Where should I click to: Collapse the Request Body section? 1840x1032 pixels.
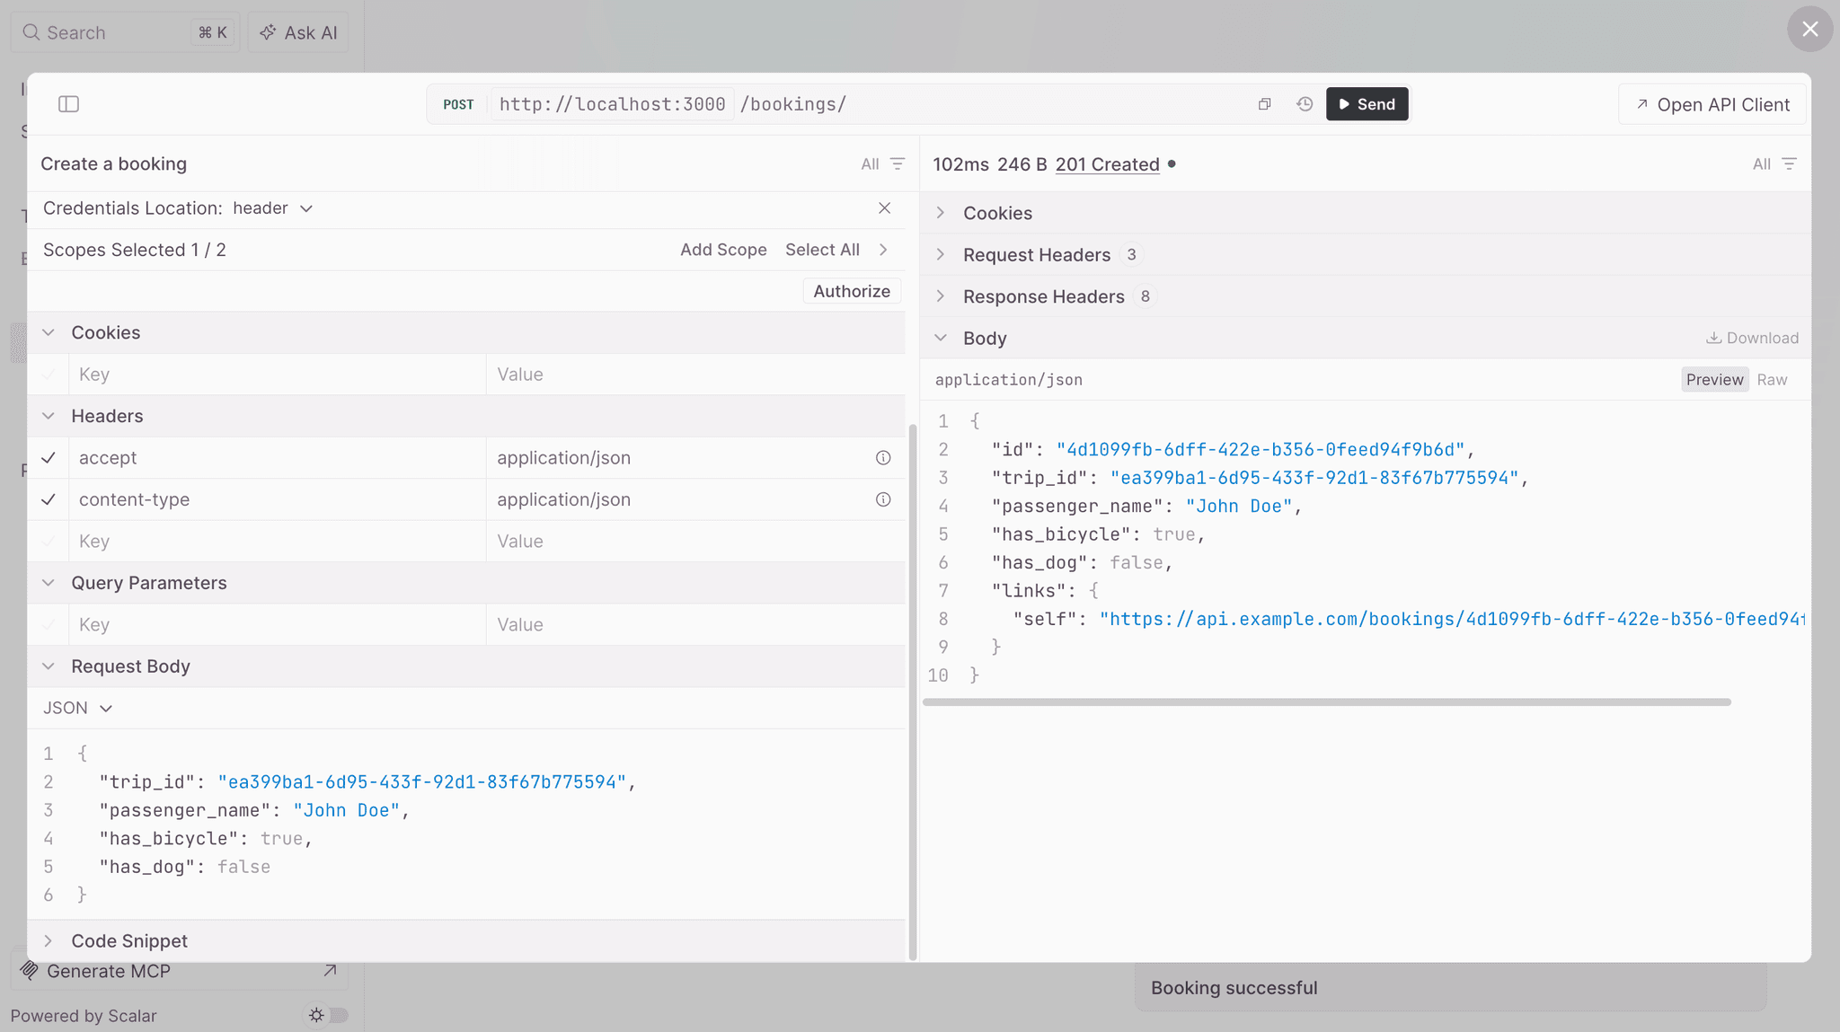click(x=49, y=666)
